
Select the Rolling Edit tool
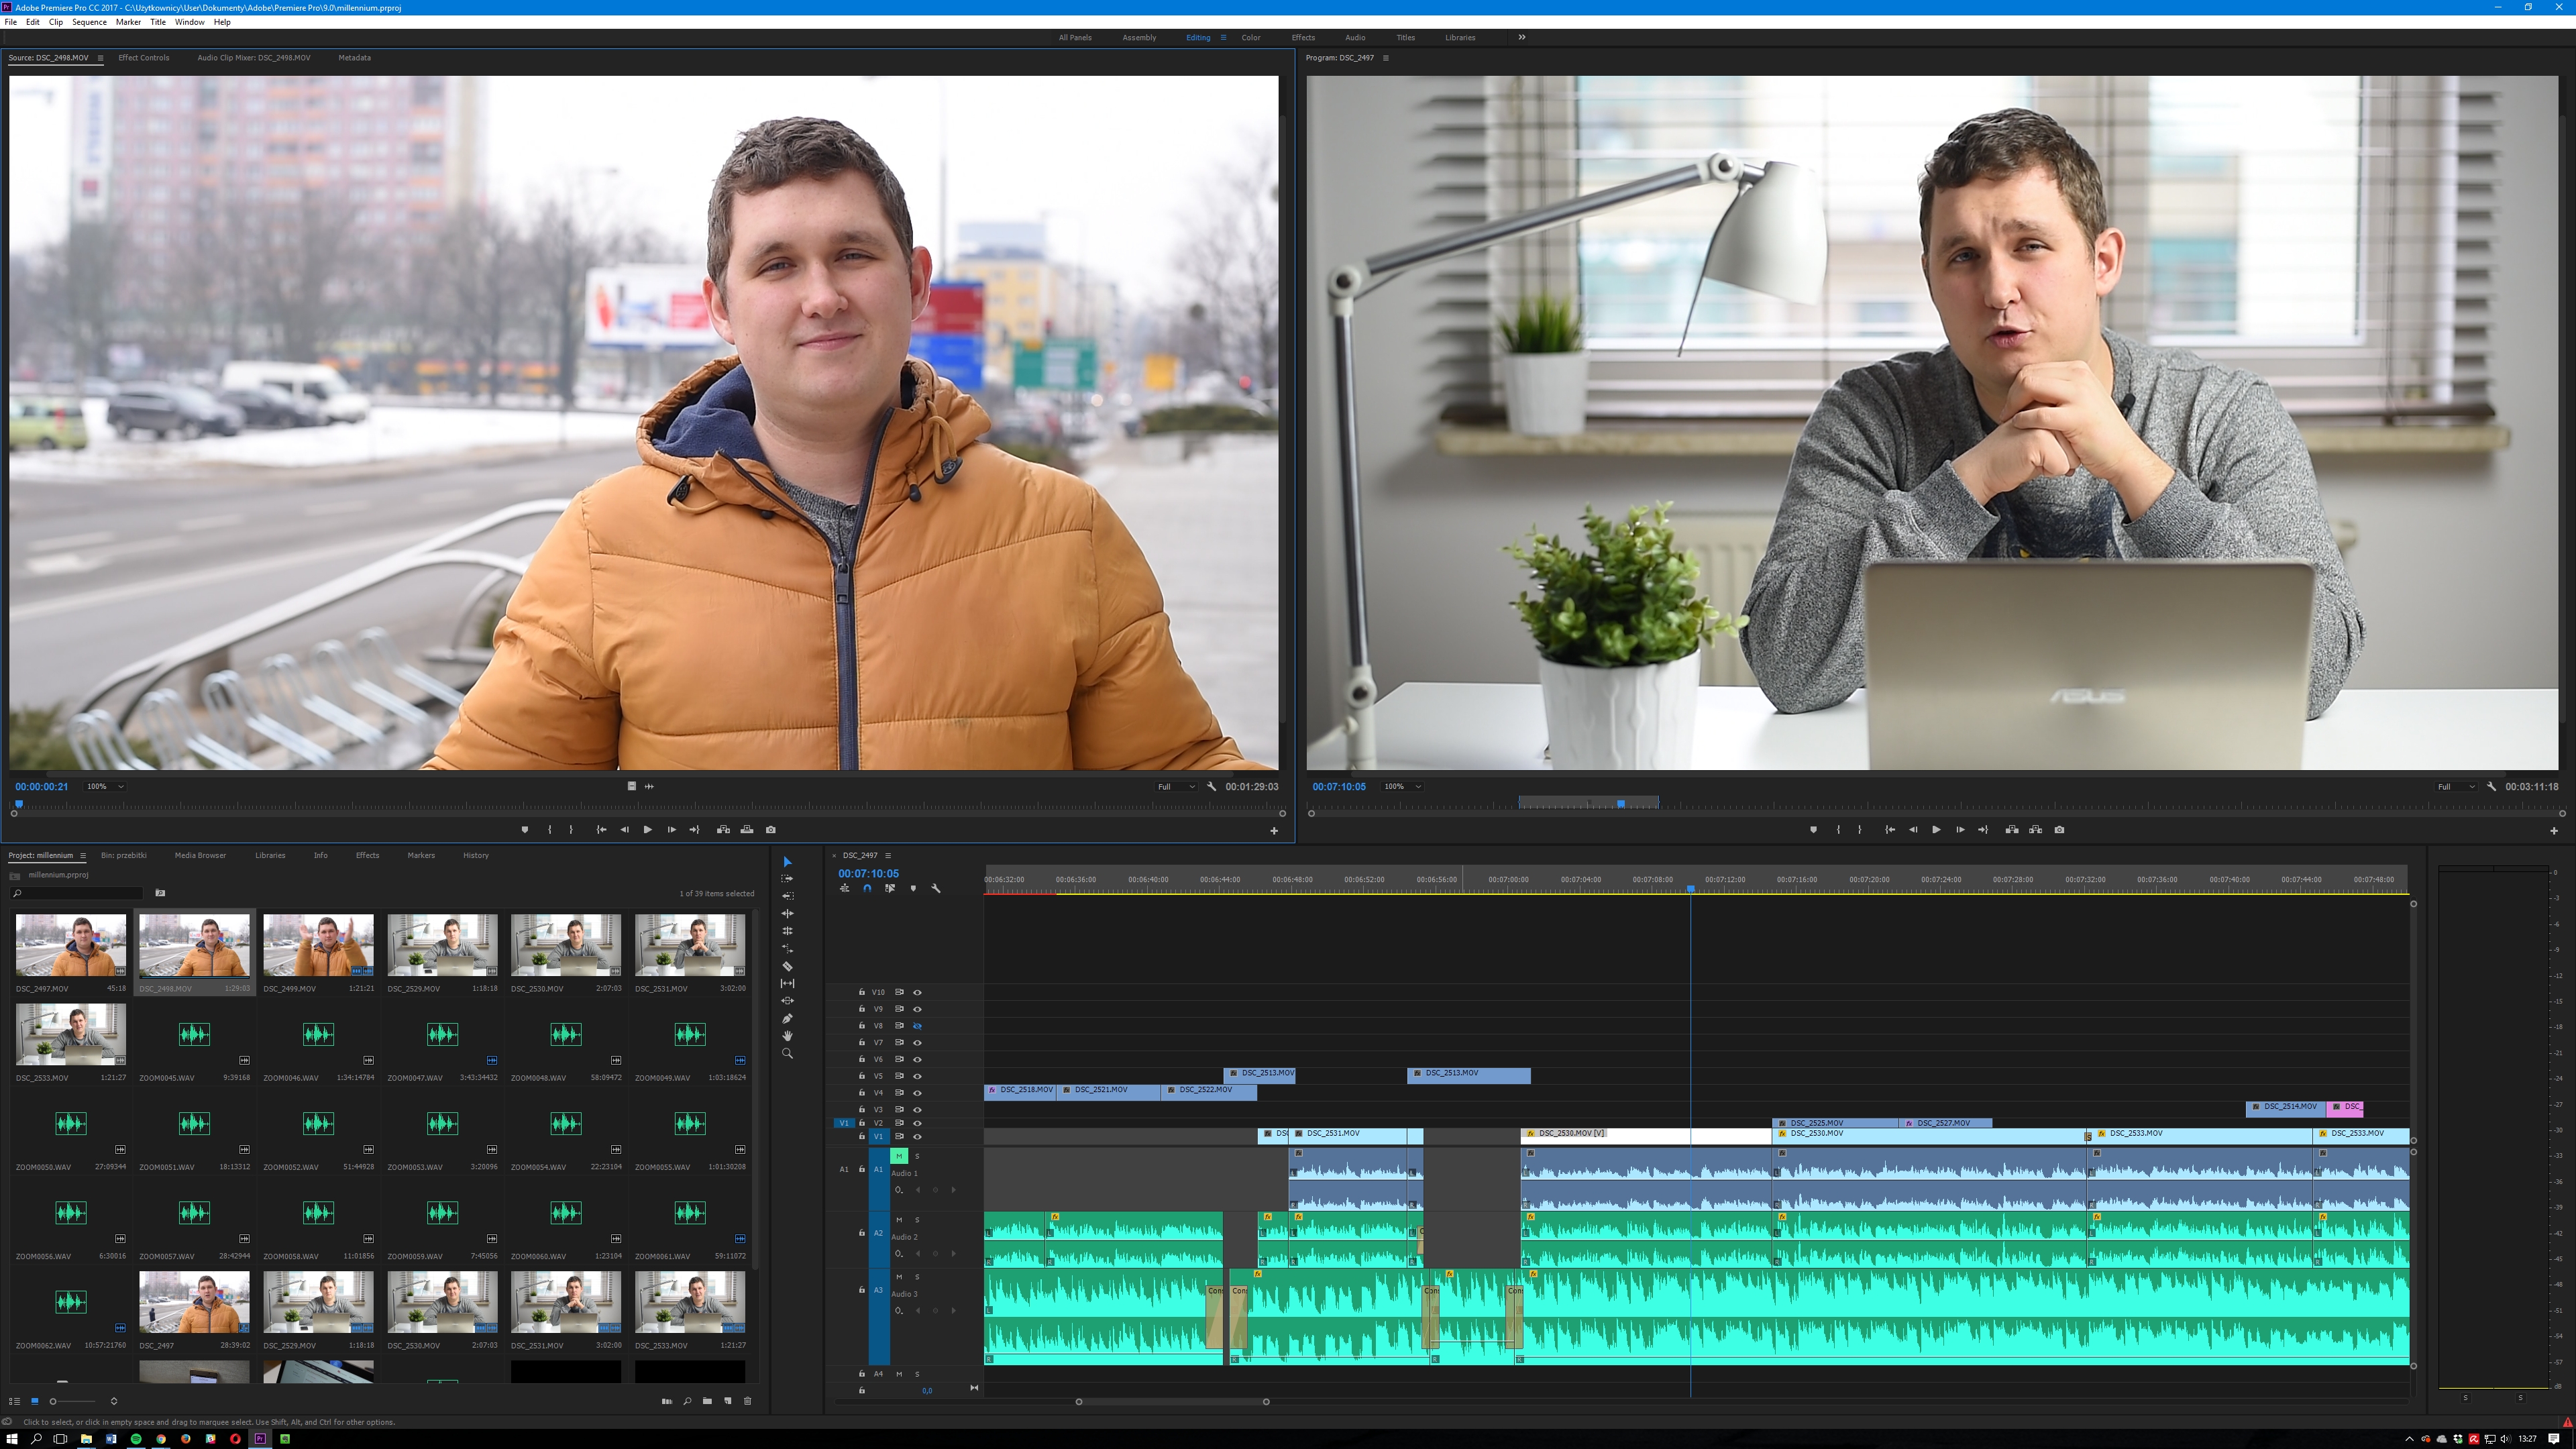pyautogui.click(x=787, y=931)
